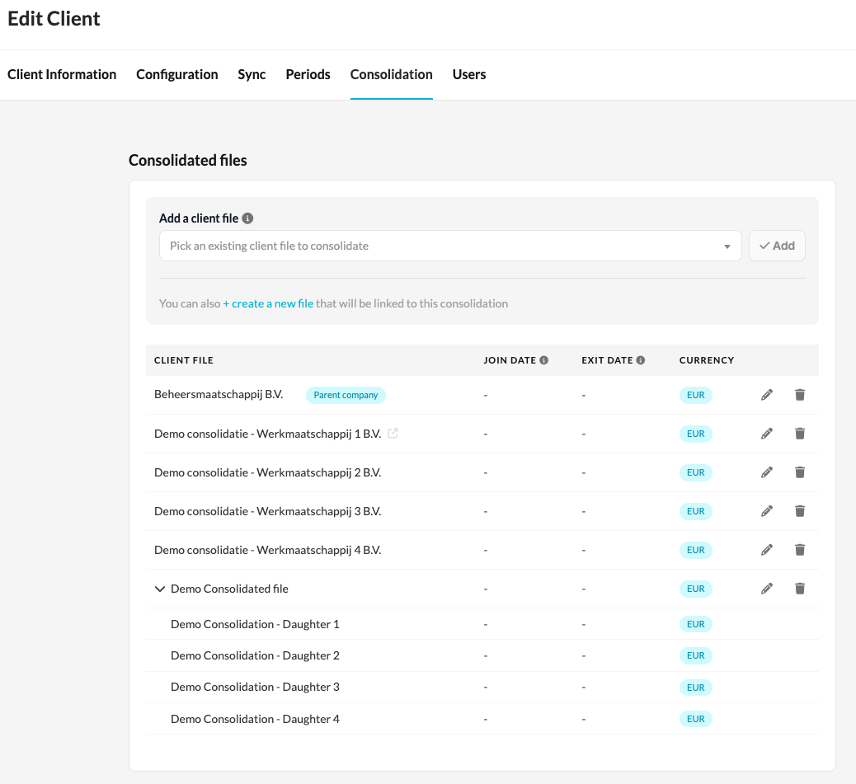The width and height of the screenshot is (856, 784).
Task: Delete the Demo Consolidated file
Action: [x=799, y=589]
